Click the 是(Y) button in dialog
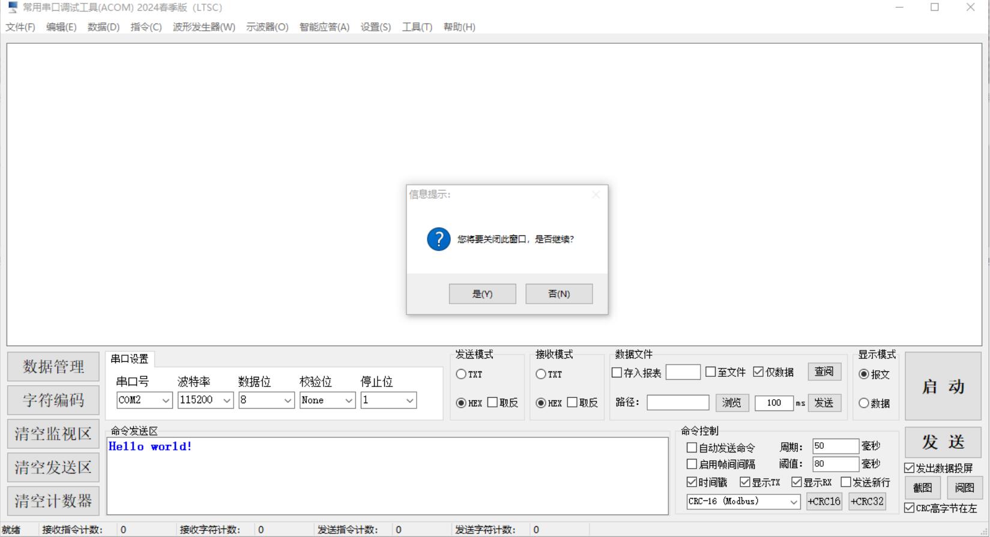990x537 pixels. 482,294
